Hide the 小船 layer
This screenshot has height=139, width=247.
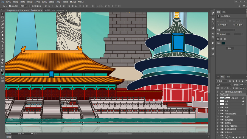point(218,101)
